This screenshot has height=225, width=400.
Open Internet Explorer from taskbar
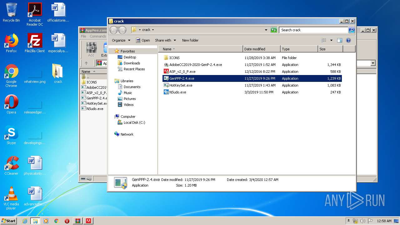tap(25, 221)
